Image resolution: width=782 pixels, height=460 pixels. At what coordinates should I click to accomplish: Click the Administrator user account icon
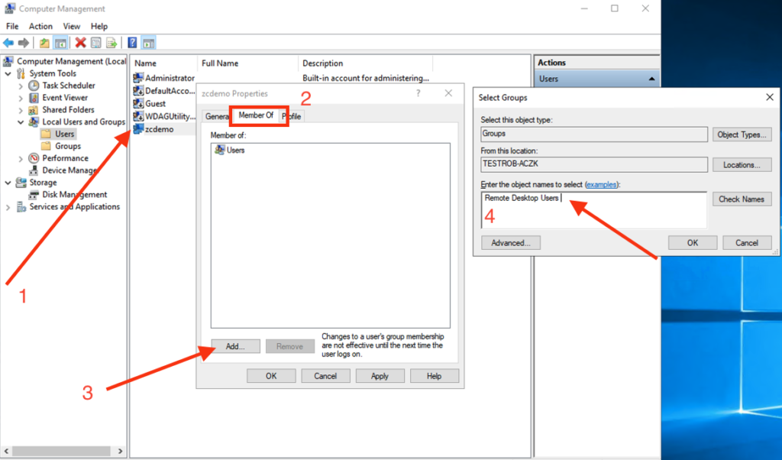click(x=138, y=78)
